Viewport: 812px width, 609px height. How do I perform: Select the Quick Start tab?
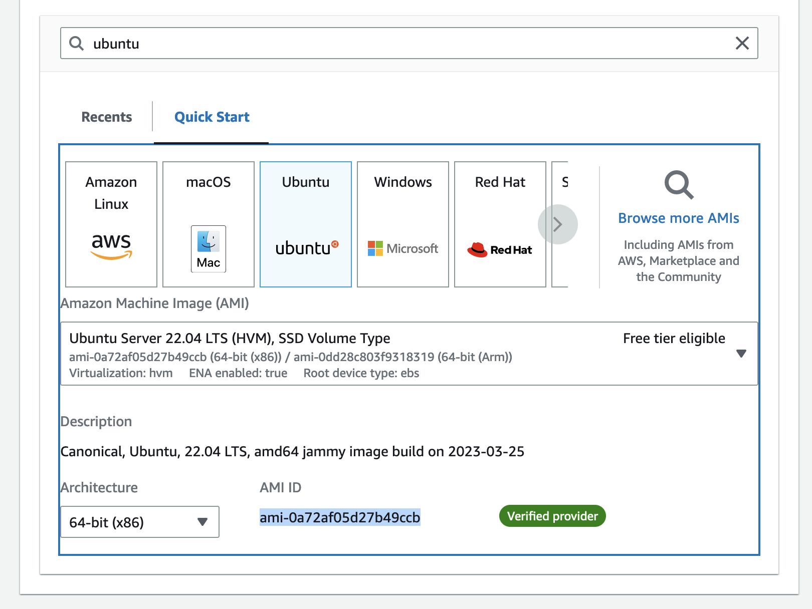(x=212, y=117)
